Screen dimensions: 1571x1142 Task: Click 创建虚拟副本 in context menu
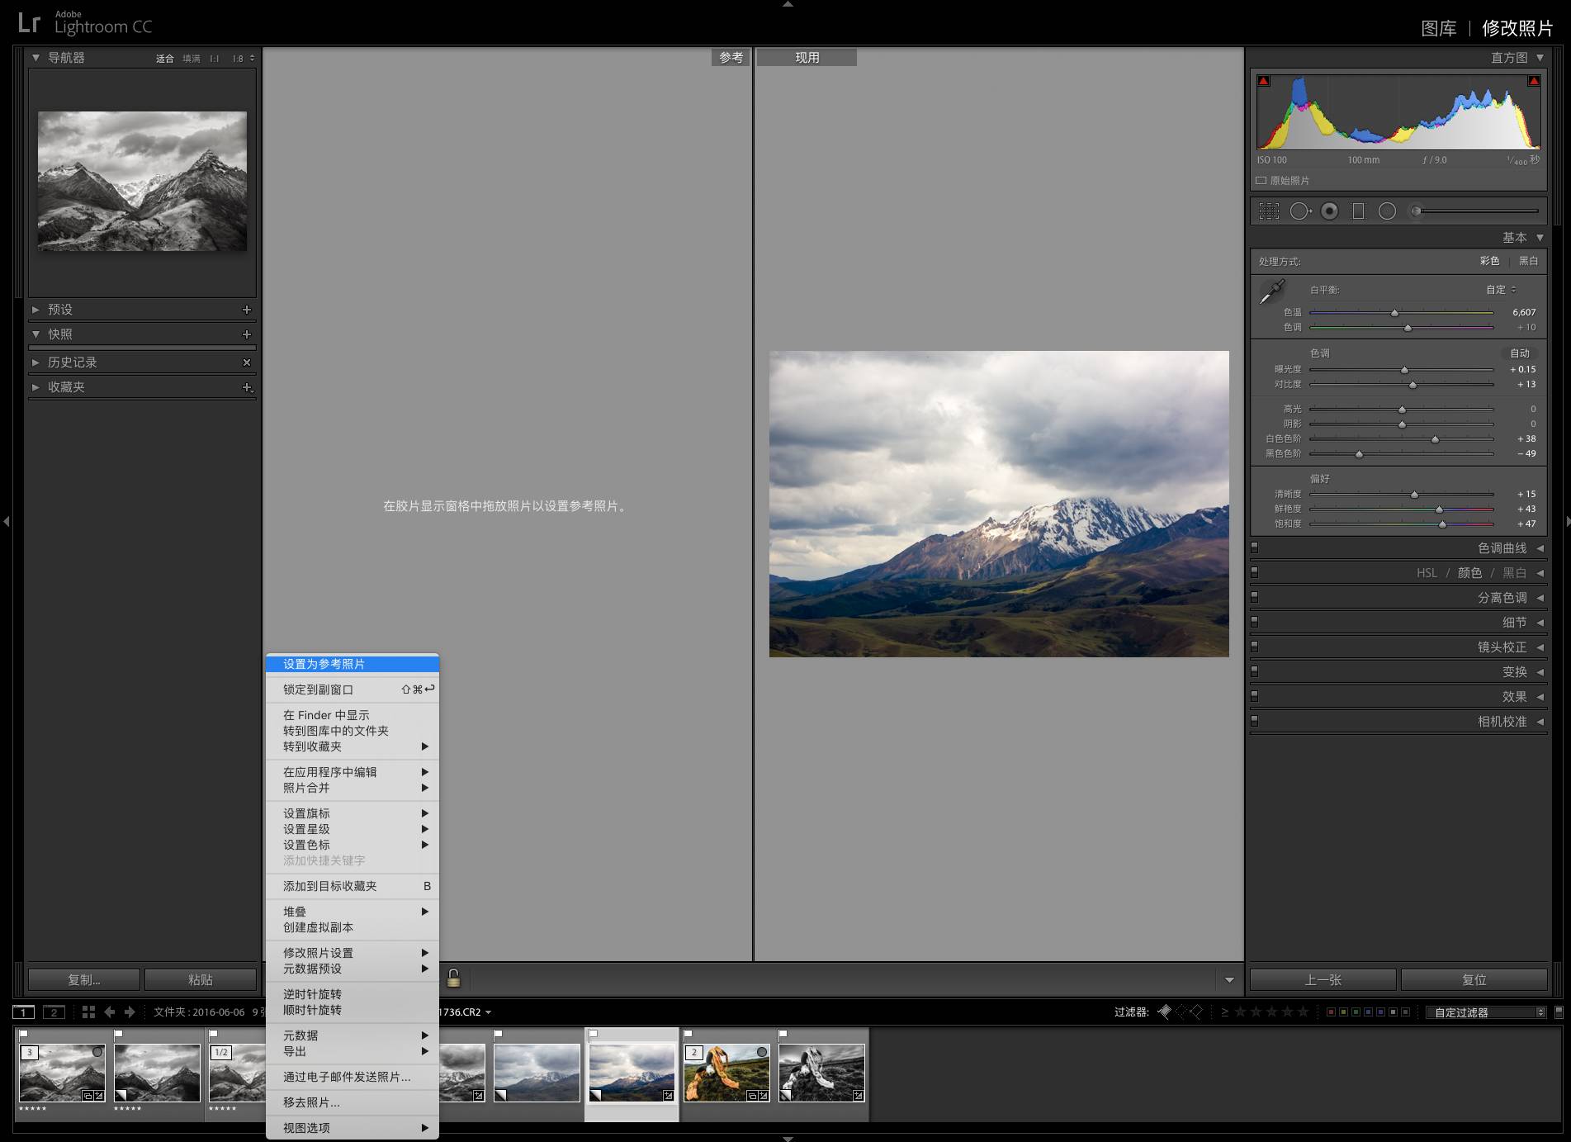(318, 927)
